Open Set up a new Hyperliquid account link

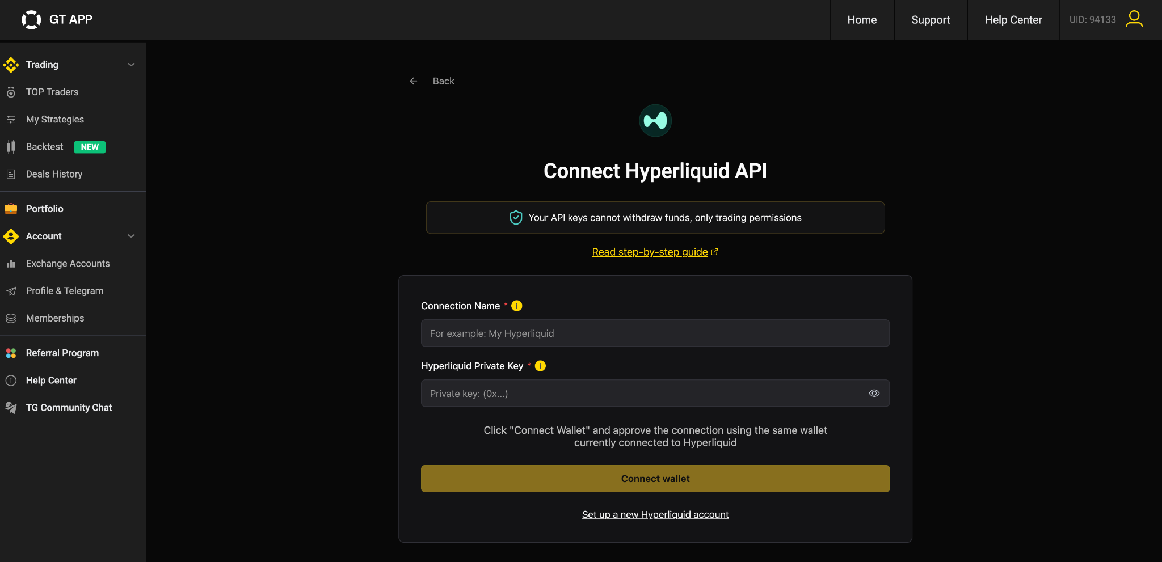tap(655, 514)
